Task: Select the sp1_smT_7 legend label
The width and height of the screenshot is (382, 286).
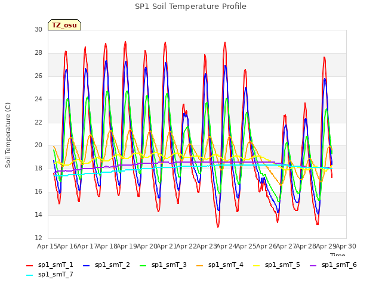Action: pos(56,275)
